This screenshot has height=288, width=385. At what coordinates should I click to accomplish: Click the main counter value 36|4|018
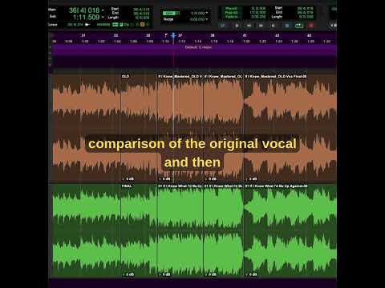coord(84,10)
